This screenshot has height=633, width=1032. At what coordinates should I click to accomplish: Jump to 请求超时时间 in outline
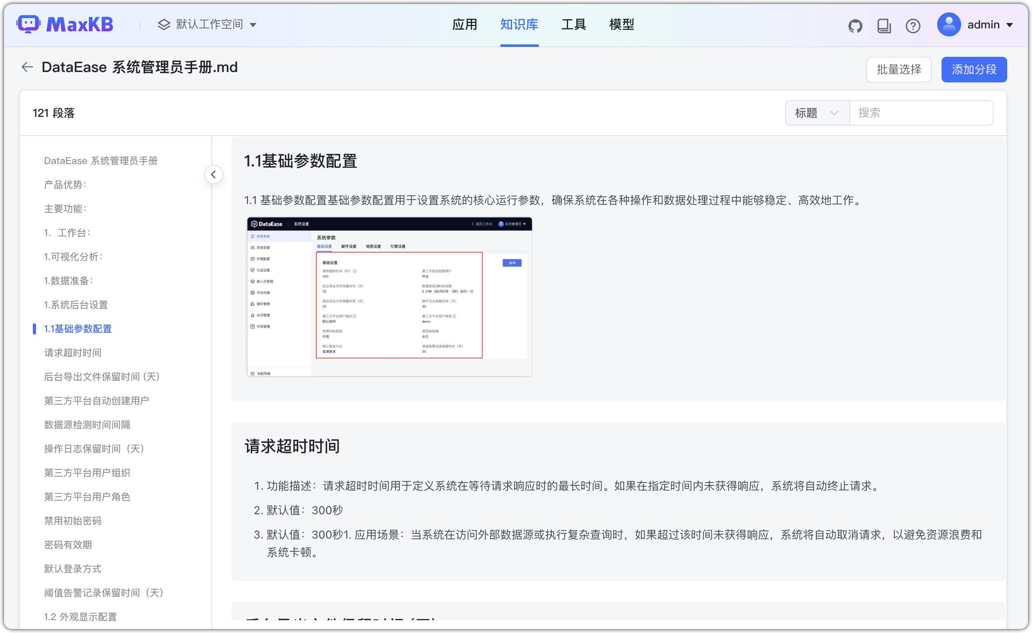tap(73, 353)
